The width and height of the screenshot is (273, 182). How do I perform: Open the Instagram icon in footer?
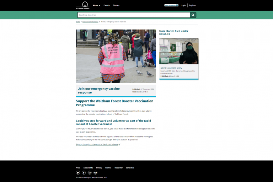[x=90, y=172]
